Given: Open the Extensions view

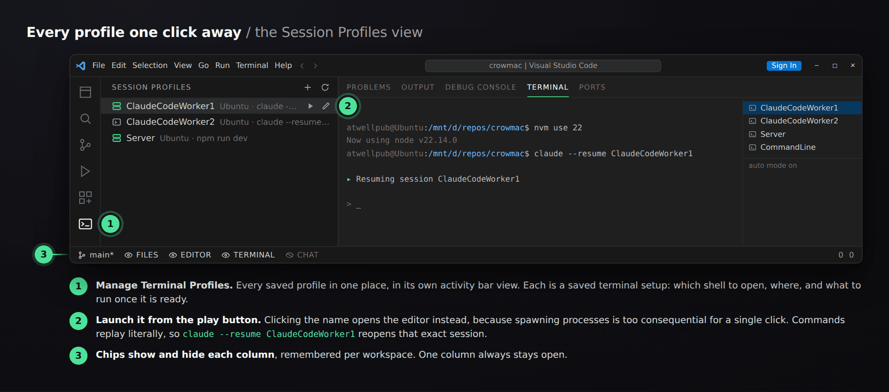Looking at the screenshot, I should tap(85, 198).
